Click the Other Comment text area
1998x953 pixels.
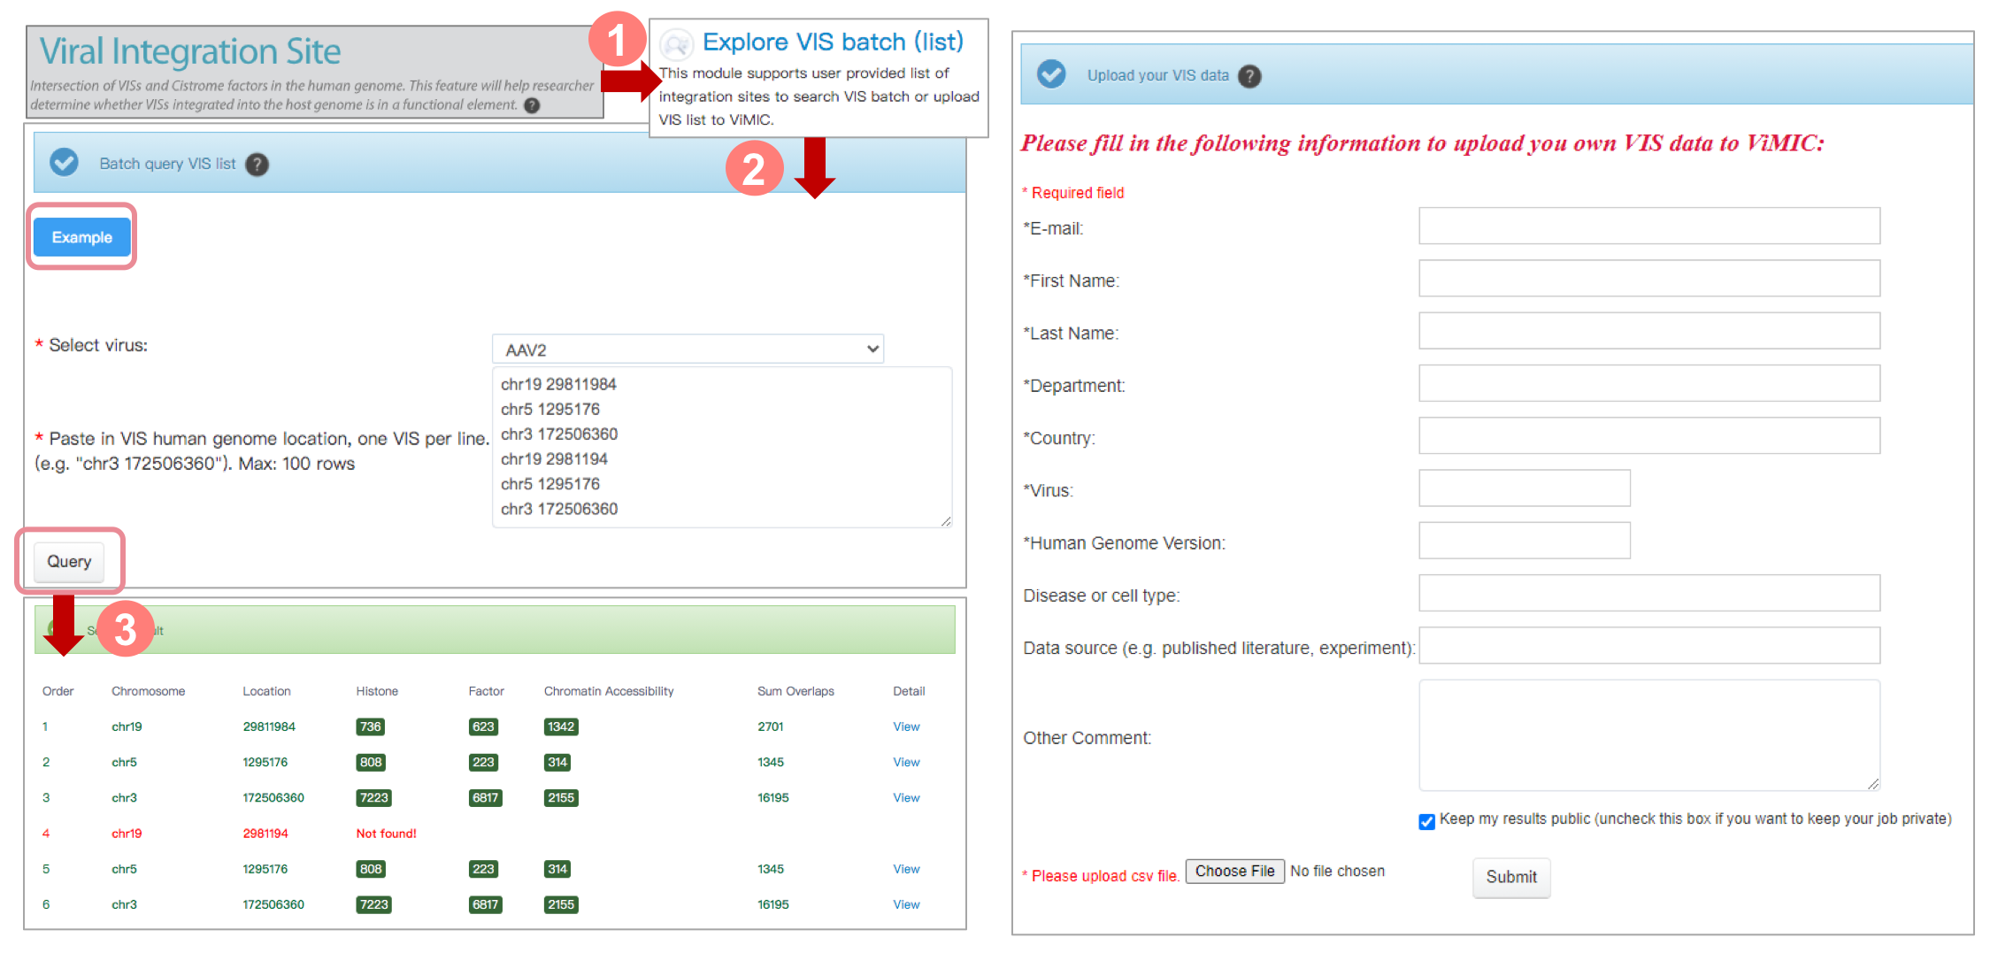[1648, 735]
